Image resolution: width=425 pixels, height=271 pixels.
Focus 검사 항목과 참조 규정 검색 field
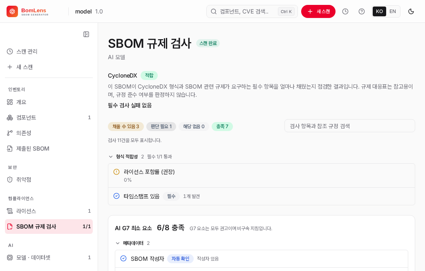[350, 126]
